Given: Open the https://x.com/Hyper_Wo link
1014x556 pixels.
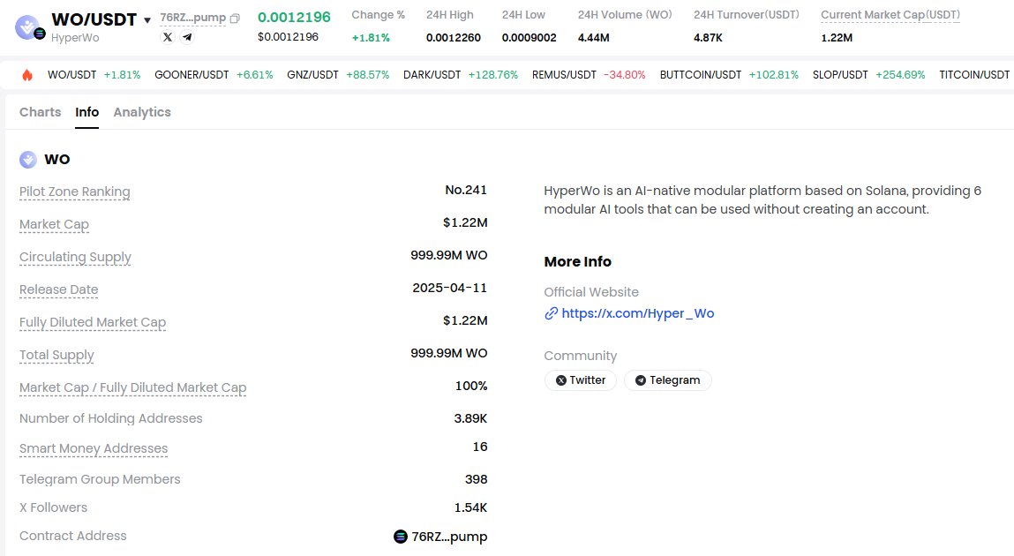Looking at the screenshot, I should tap(638, 313).
